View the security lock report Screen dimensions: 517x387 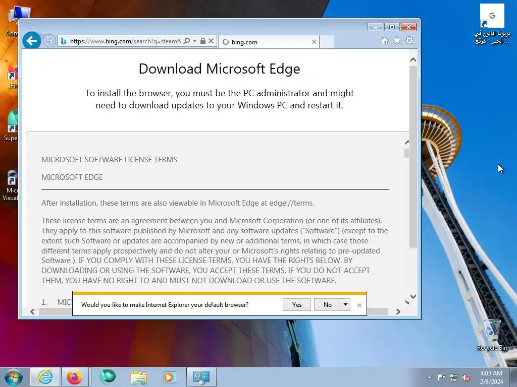(x=203, y=41)
